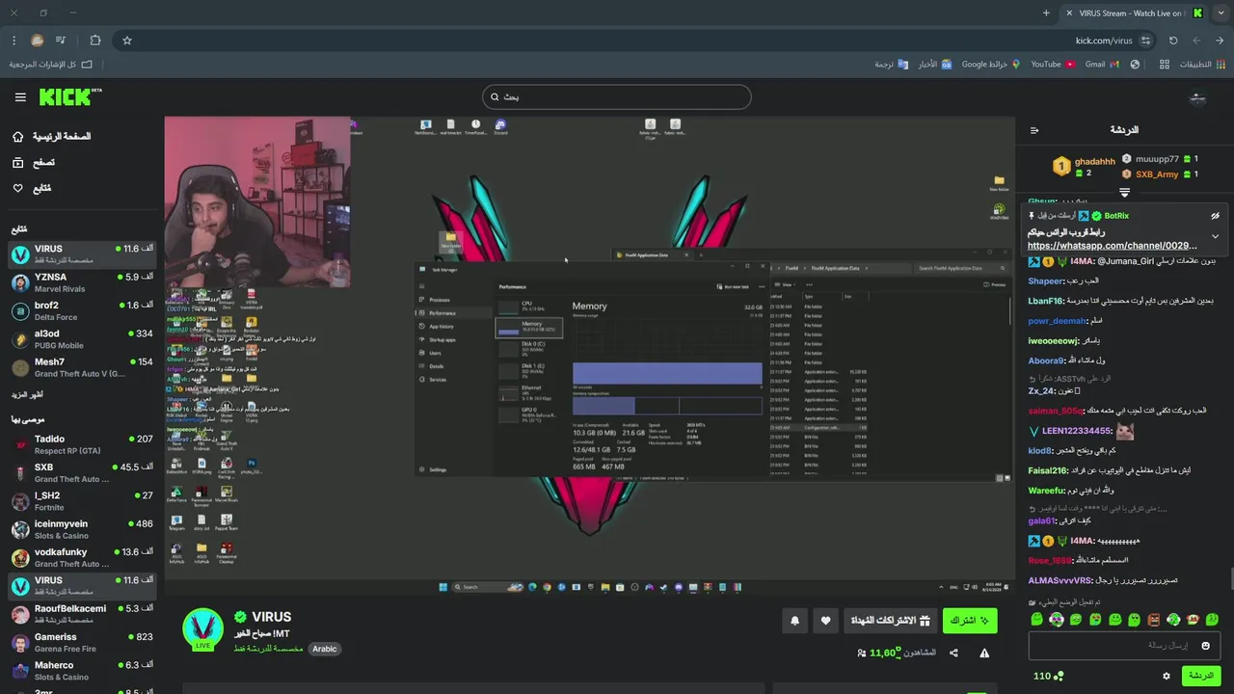Open Chrome profile avatar
Viewport: 1234px width, 694px height.
tap(37, 40)
